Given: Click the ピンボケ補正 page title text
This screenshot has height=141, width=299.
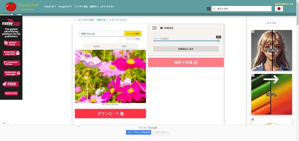Looking at the screenshot, I should coord(102,20).
